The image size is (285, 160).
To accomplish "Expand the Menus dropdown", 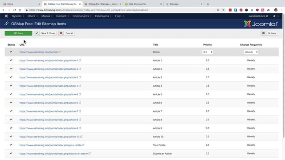I will pos(47,16).
